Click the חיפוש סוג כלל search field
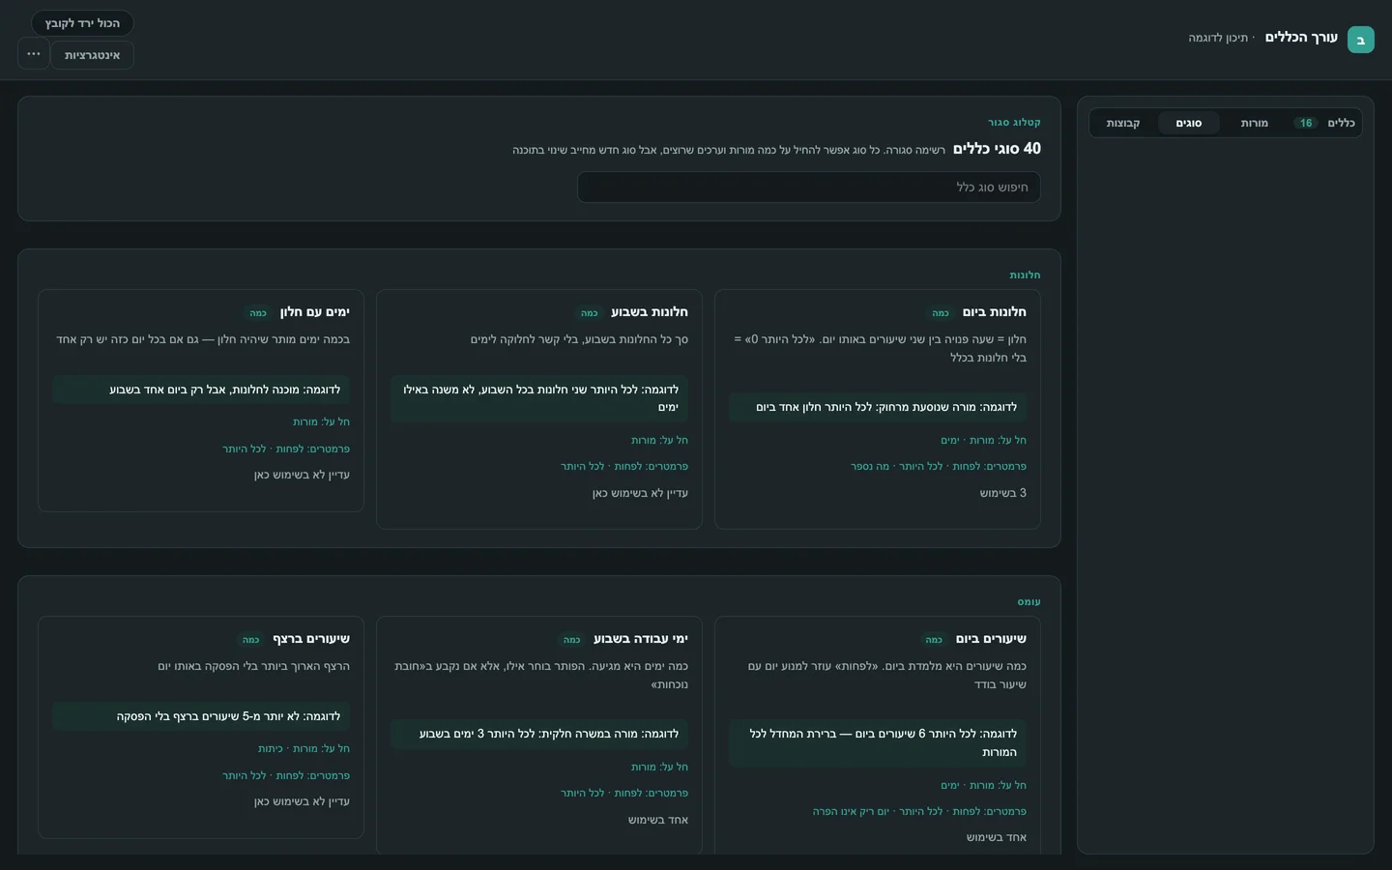The height and width of the screenshot is (870, 1392). 809,188
